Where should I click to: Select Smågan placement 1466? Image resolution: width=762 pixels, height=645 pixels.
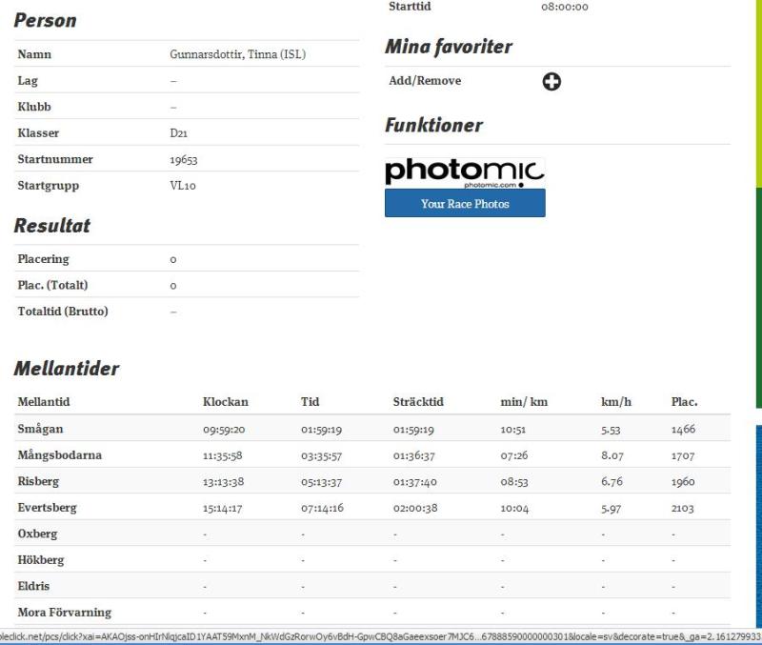[x=683, y=429]
